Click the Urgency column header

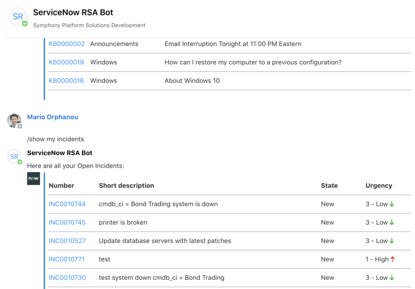point(379,186)
